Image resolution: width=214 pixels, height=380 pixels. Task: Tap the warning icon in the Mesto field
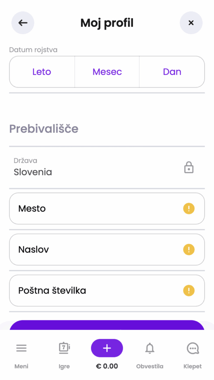189,209
